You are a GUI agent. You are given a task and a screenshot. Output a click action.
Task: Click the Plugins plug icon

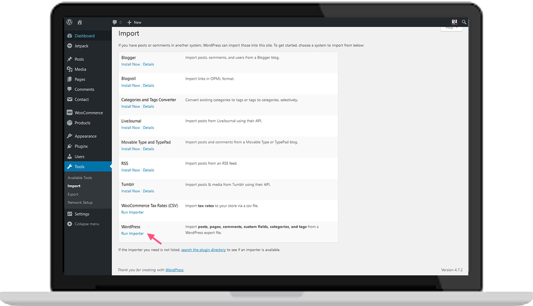coord(70,146)
